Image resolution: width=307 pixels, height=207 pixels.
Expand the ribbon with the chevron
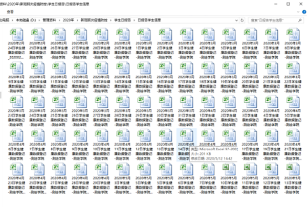pyautogui.click(x=298, y=12)
